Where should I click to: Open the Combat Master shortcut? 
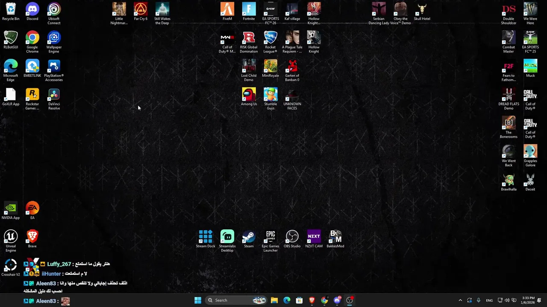pos(509,42)
